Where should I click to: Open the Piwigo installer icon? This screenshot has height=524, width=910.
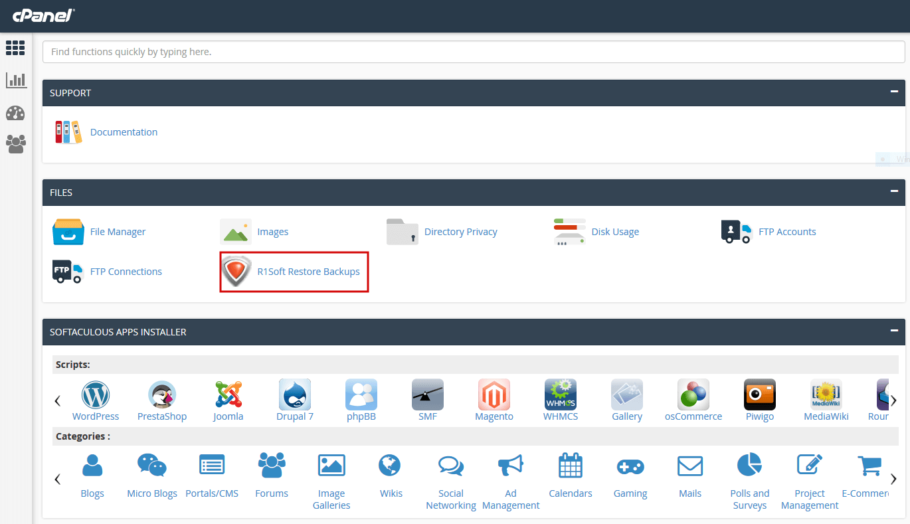coord(759,393)
